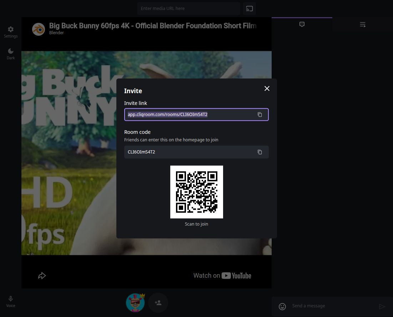Click the "Friends can enter this" hint text
This screenshot has width=393, height=317.
pyautogui.click(x=171, y=140)
